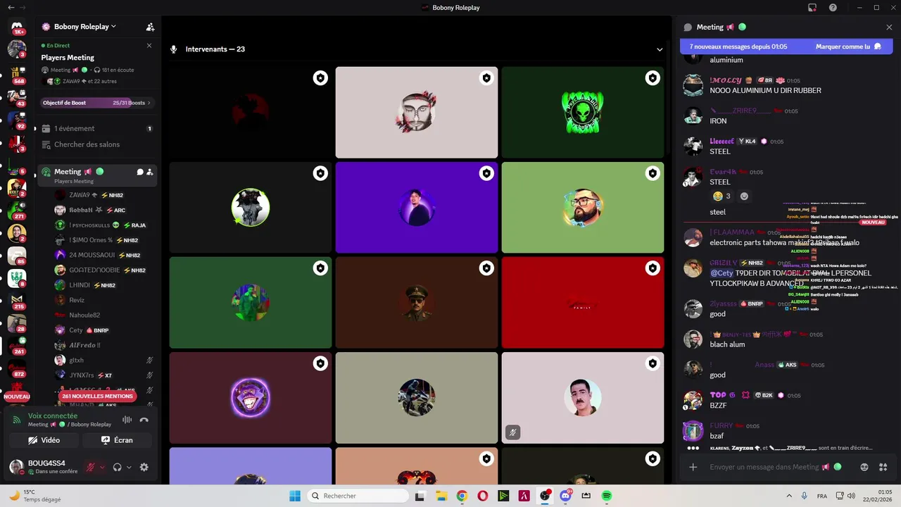This screenshot has width=901, height=507.
Task: Open the Players Meeting live event title
Action: tap(68, 58)
